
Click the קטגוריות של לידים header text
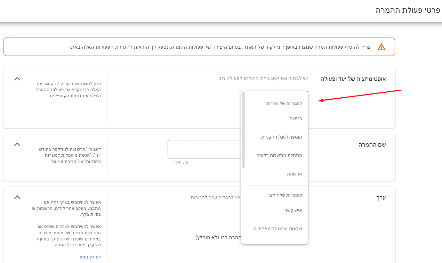pyautogui.click(x=286, y=195)
